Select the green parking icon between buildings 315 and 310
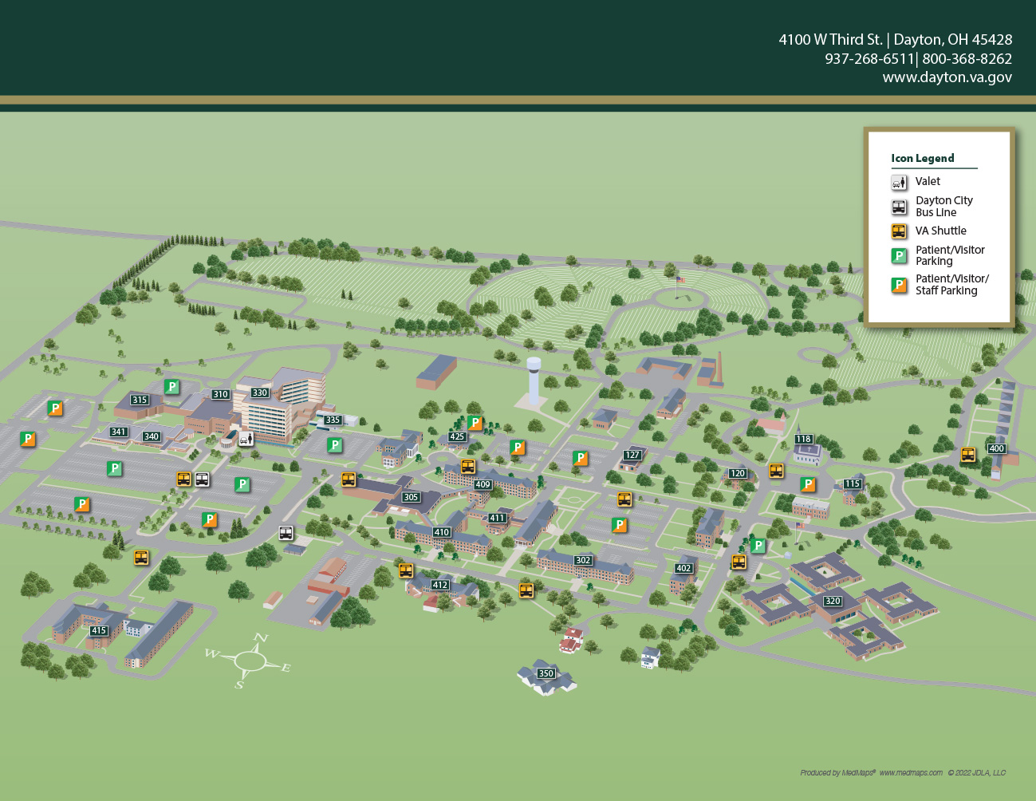The width and height of the screenshot is (1036, 801). [171, 387]
